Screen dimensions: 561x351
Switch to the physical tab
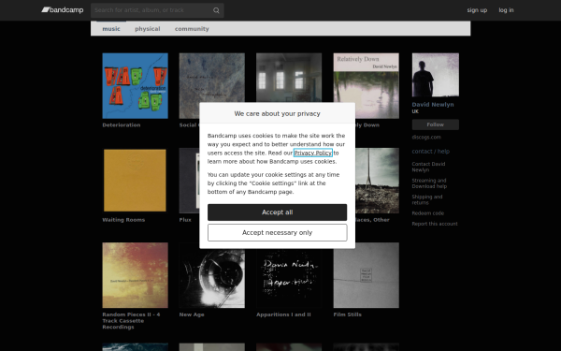pos(148,29)
